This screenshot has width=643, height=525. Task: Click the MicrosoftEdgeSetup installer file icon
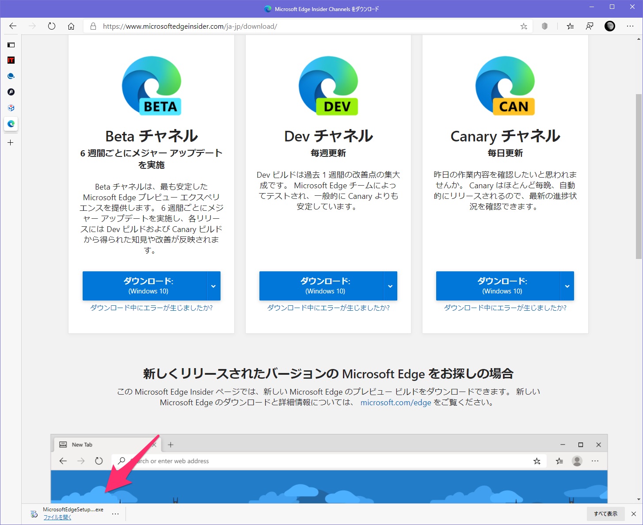click(34, 514)
